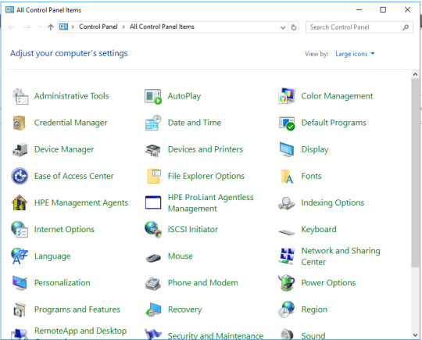This screenshot has height=340, width=422.
Task: Click the All Control Panel Items breadcrumb
Action: pos(162,27)
